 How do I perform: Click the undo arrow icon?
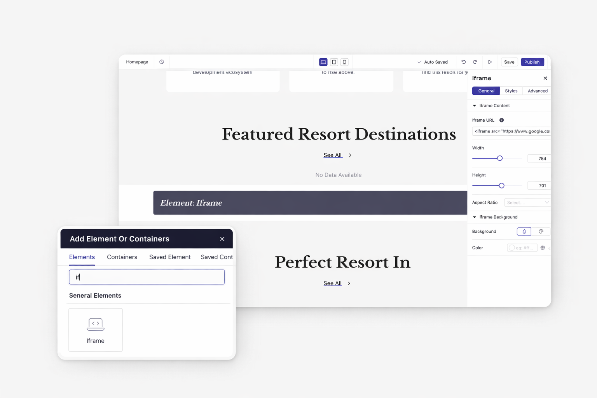(463, 62)
